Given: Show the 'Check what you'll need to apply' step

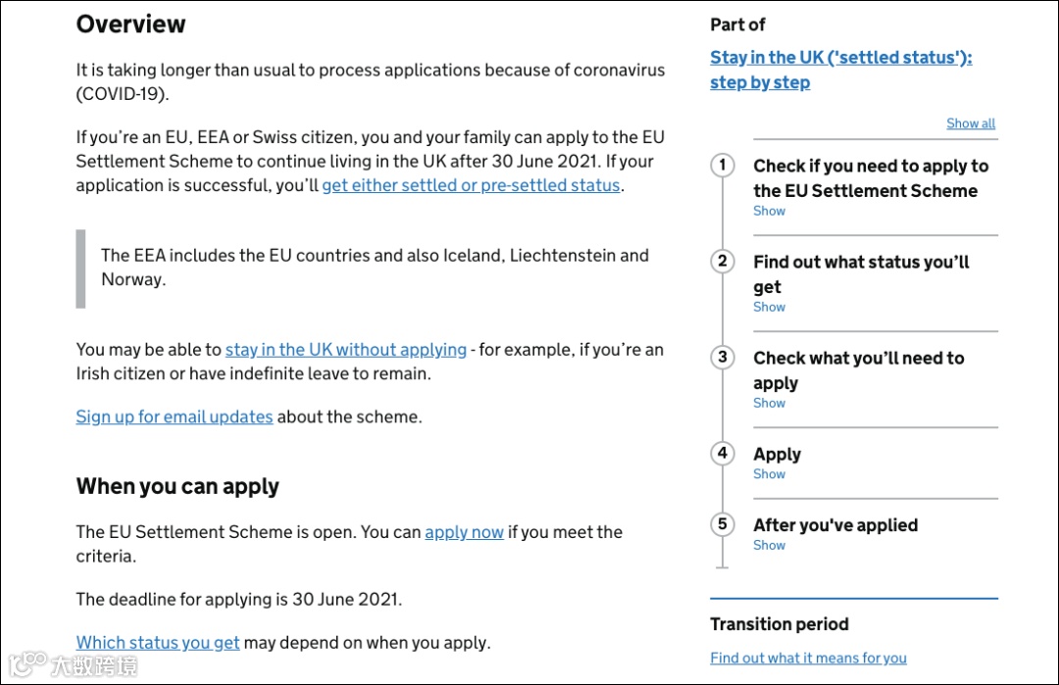Looking at the screenshot, I should coord(769,403).
